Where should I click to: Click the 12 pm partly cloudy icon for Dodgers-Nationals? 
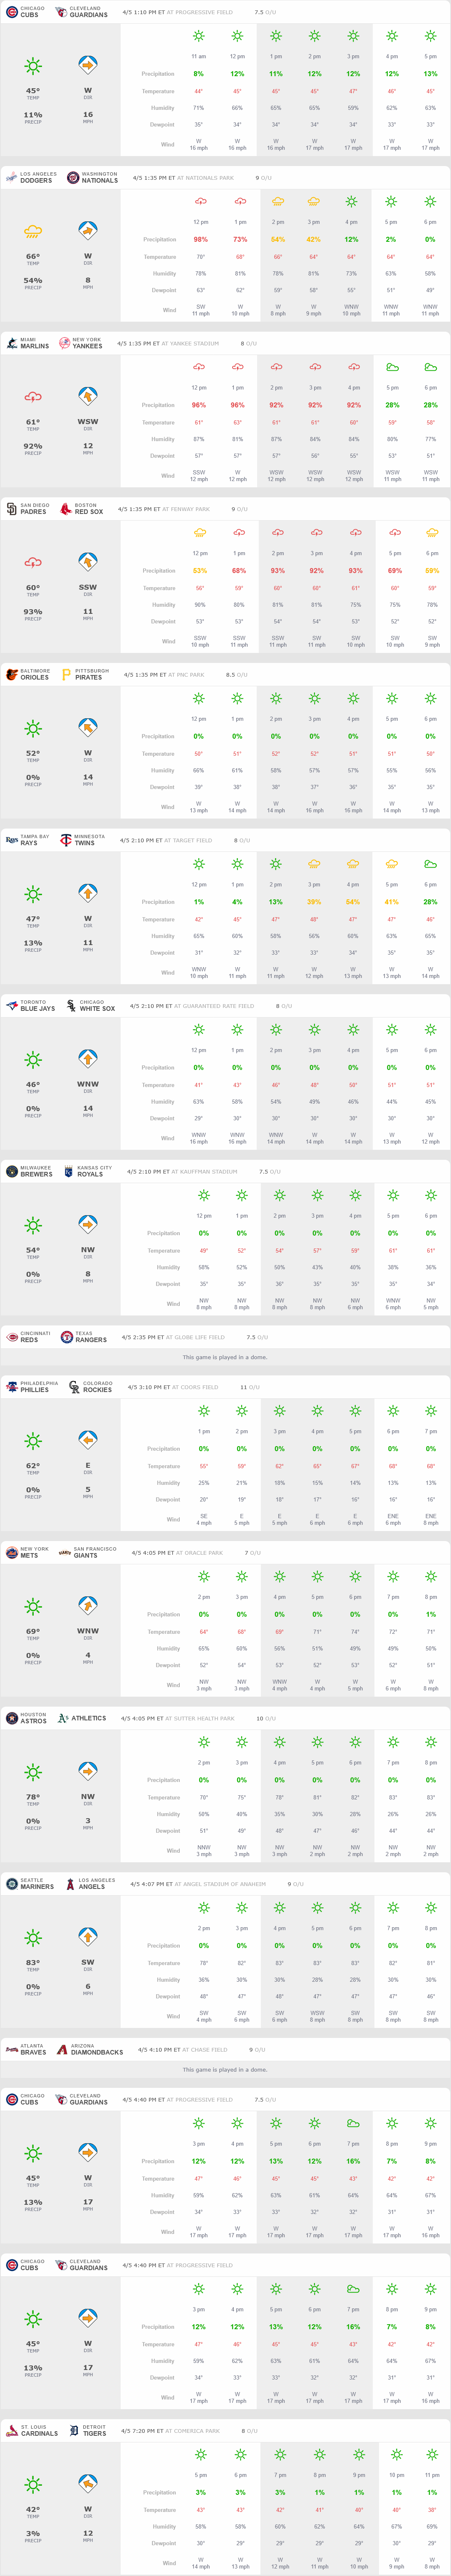(201, 201)
